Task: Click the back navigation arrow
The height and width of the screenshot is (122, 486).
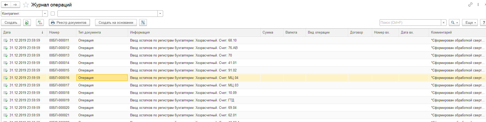Action: [6, 5]
